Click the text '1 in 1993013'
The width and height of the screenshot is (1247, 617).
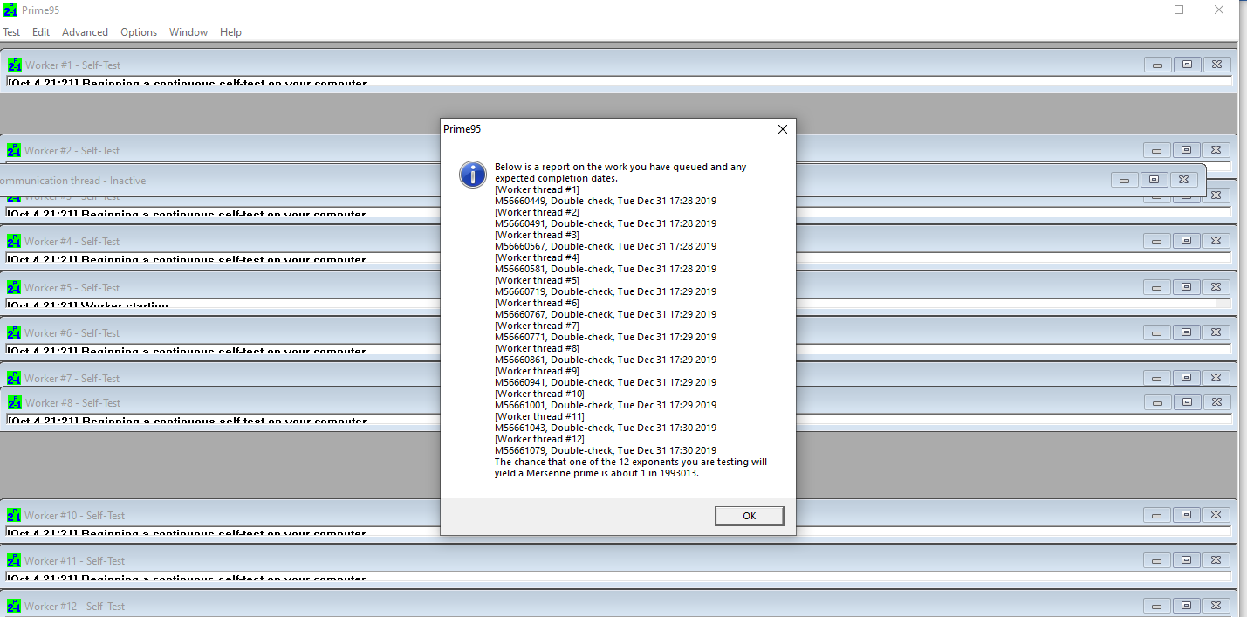[x=669, y=474]
